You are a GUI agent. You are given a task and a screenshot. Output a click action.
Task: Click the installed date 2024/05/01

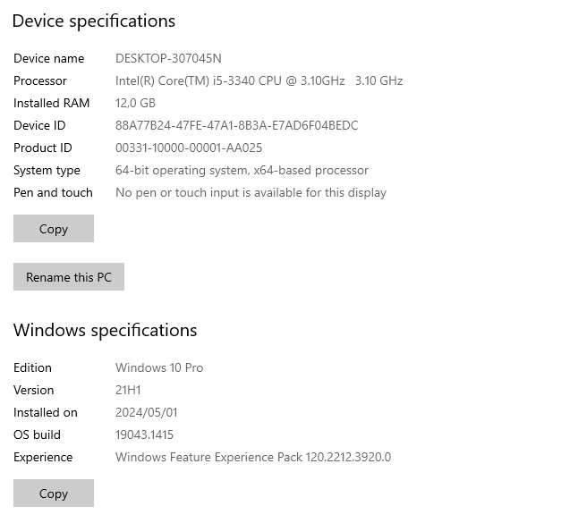147,412
